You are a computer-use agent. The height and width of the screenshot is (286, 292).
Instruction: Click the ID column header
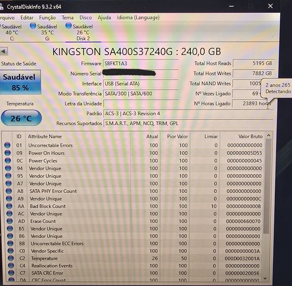click(19, 136)
